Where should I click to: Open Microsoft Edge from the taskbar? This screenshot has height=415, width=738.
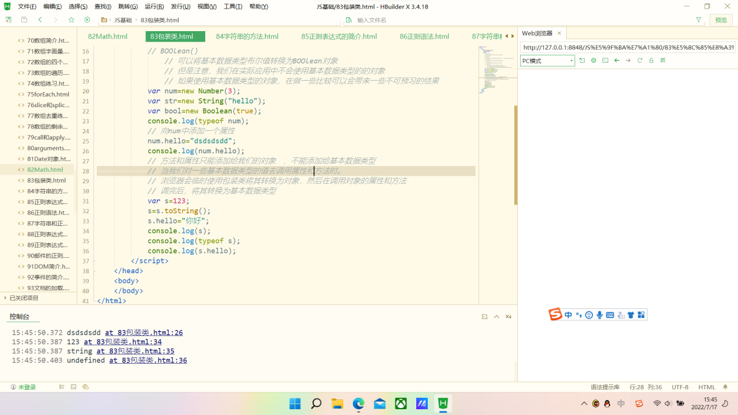[359, 403]
